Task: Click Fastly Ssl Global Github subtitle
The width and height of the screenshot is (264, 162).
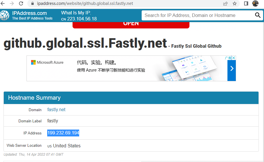Action: point(196,46)
